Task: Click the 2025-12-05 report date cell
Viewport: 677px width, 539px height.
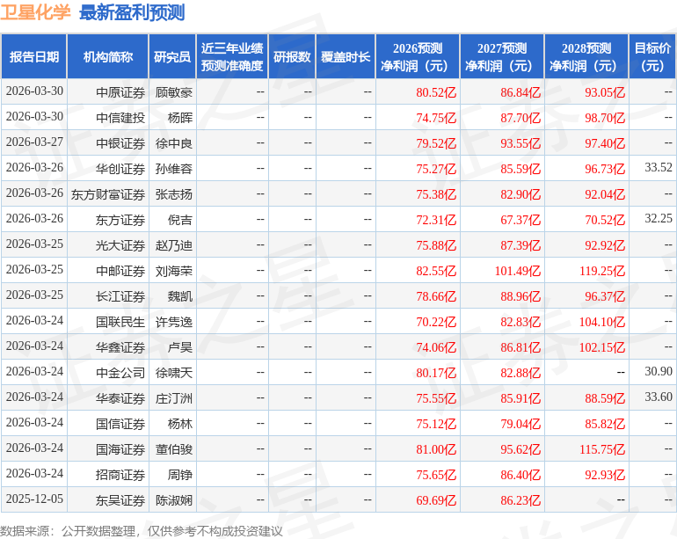Action: [x=34, y=499]
